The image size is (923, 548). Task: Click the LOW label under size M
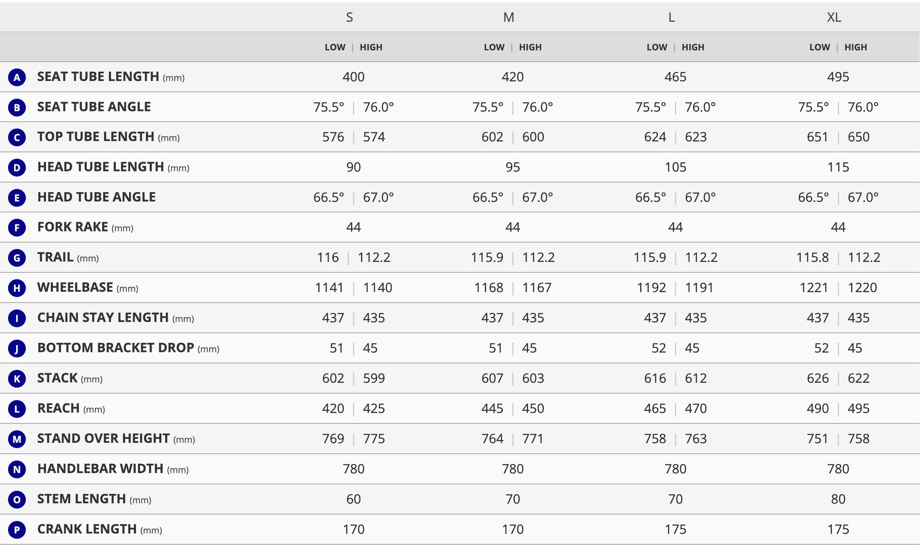point(494,47)
